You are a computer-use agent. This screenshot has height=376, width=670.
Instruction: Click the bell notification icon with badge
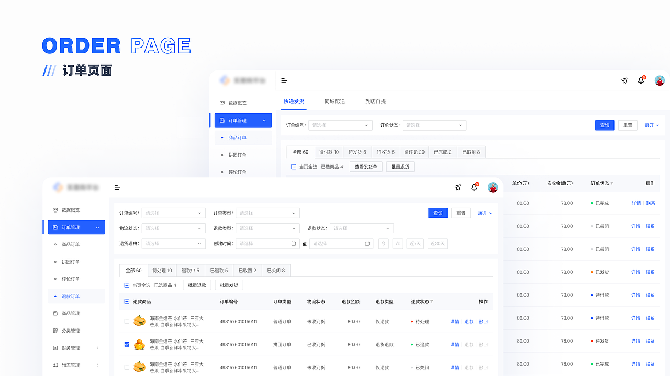click(474, 187)
